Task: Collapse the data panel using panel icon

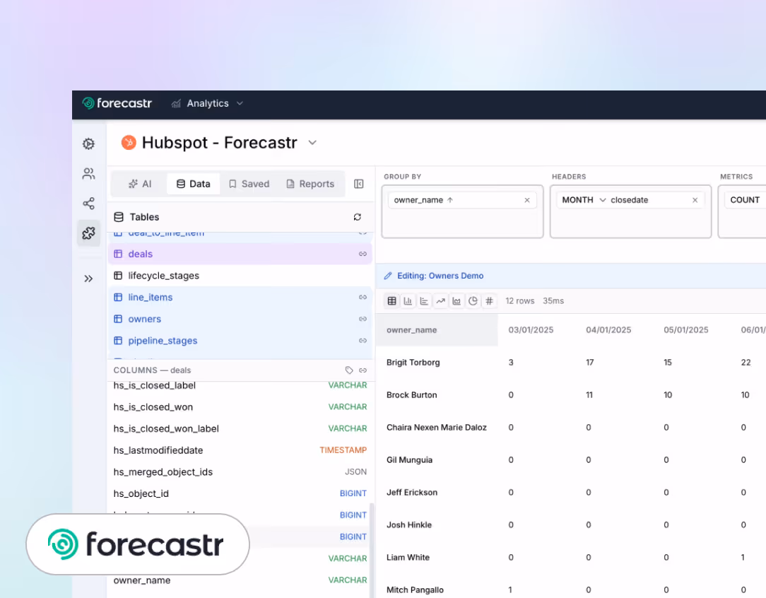Action: [358, 184]
